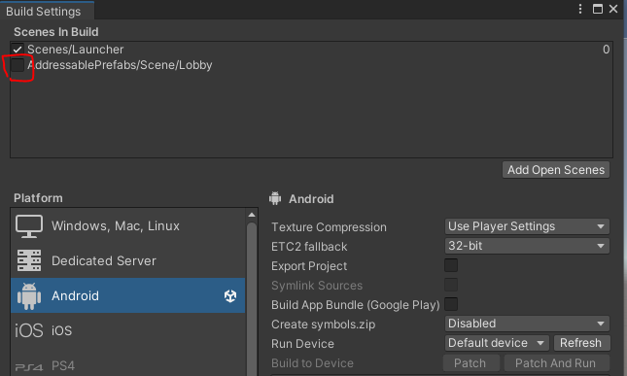Click the platform list scroll-up arrow
627x376 pixels.
click(x=252, y=215)
